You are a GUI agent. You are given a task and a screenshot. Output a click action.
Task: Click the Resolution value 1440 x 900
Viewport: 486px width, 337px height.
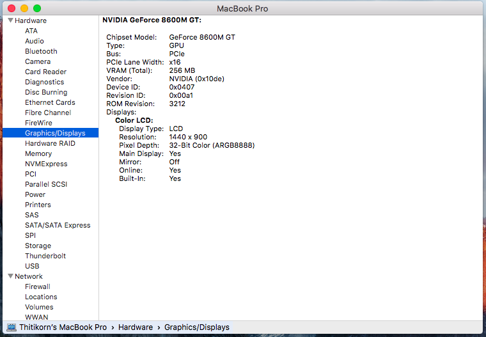(x=188, y=137)
